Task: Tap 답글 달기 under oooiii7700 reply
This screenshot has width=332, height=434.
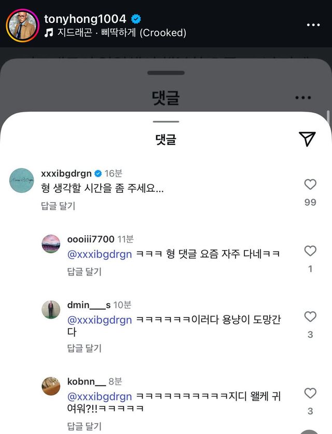Action: [x=85, y=271]
